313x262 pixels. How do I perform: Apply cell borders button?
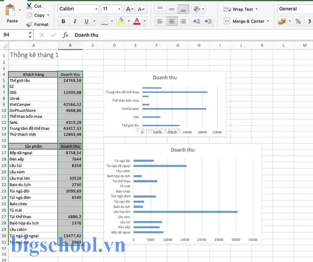click(104, 21)
